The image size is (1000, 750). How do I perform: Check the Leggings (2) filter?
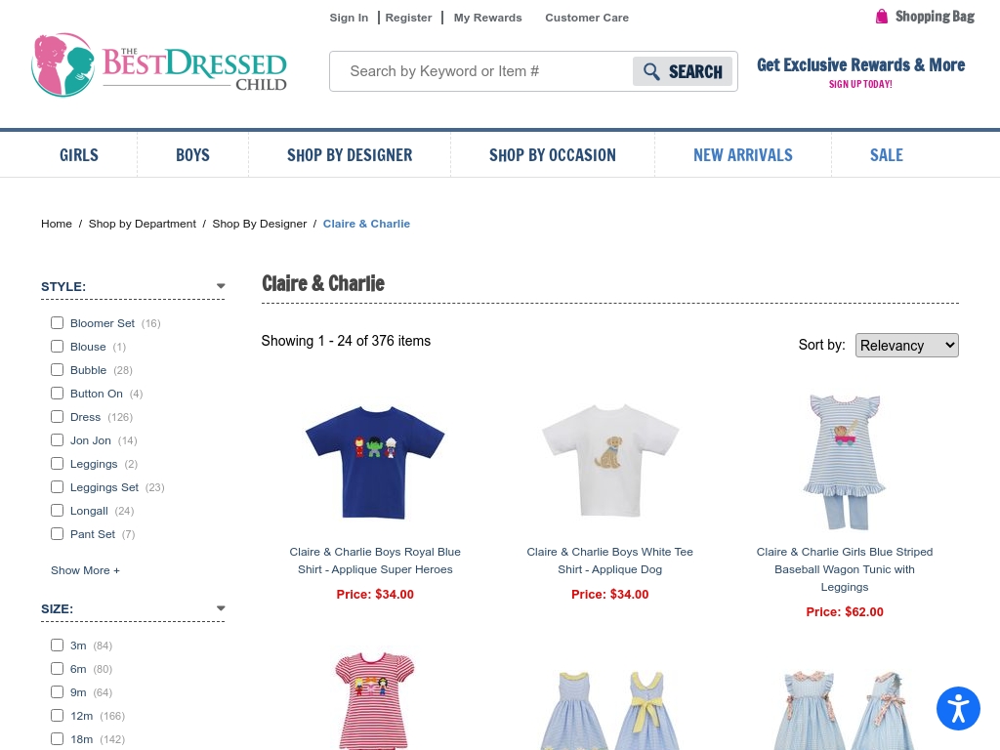[58, 464]
